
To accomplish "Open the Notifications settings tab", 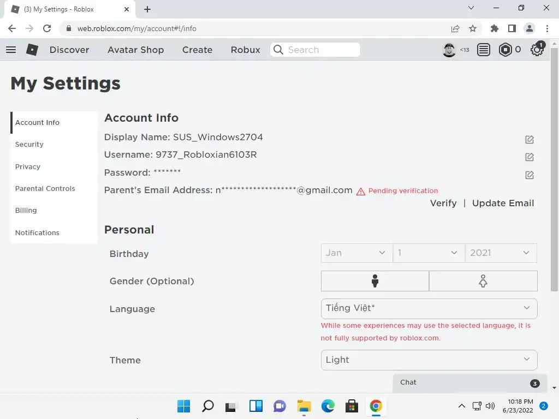I will coord(54,232).
